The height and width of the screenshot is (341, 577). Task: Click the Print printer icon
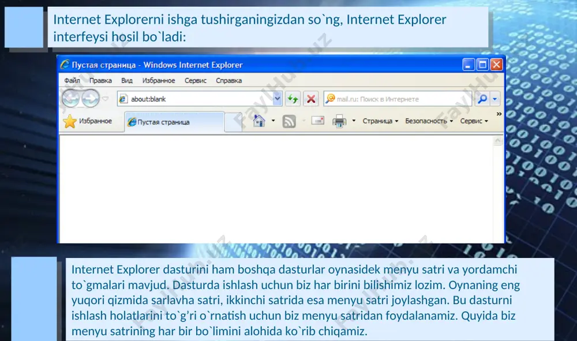click(x=339, y=121)
